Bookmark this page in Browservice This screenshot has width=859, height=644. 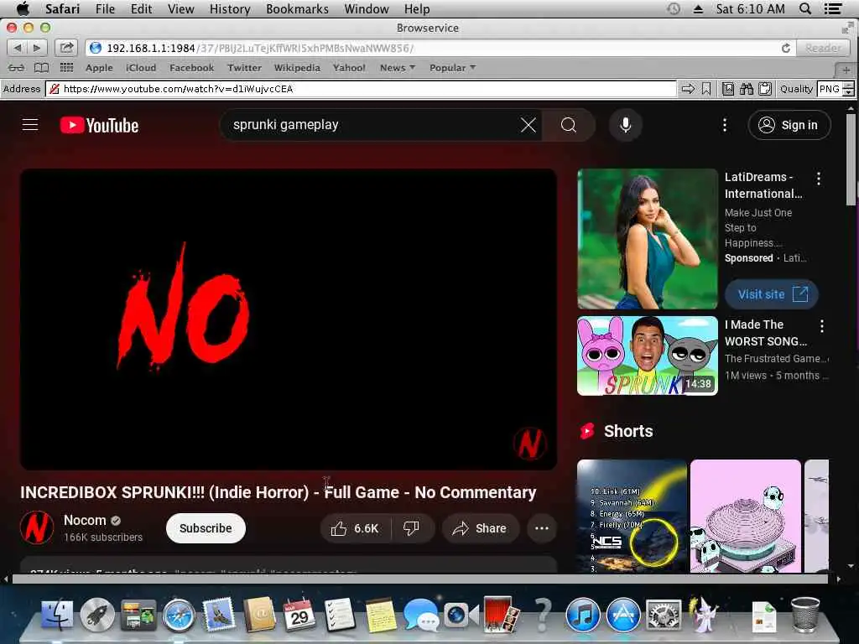[x=706, y=89]
